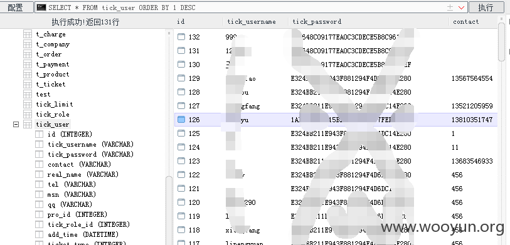Select the id (INTEGER) column
Screen dimensions: 510x245
click(70, 134)
